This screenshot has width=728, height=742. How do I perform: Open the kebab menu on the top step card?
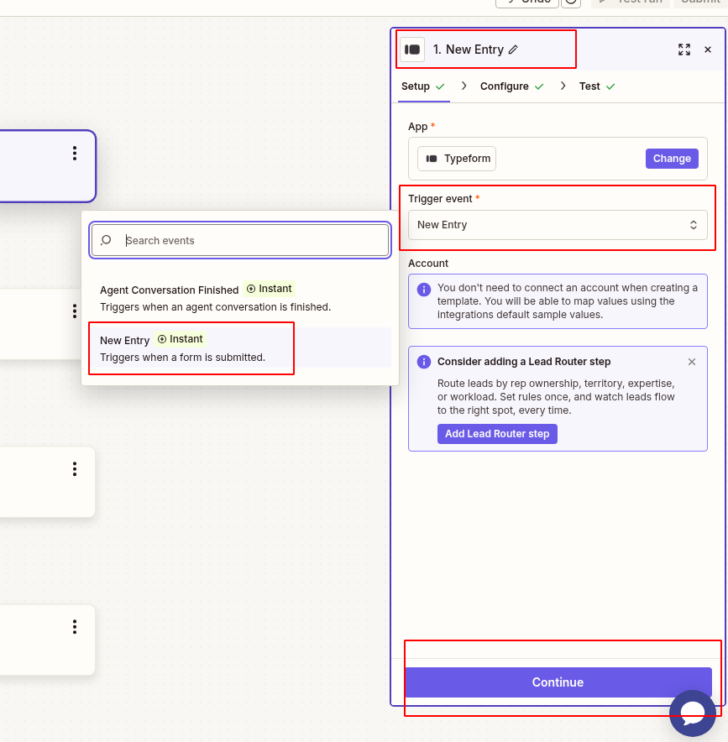pyautogui.click(x=74, y=154)
